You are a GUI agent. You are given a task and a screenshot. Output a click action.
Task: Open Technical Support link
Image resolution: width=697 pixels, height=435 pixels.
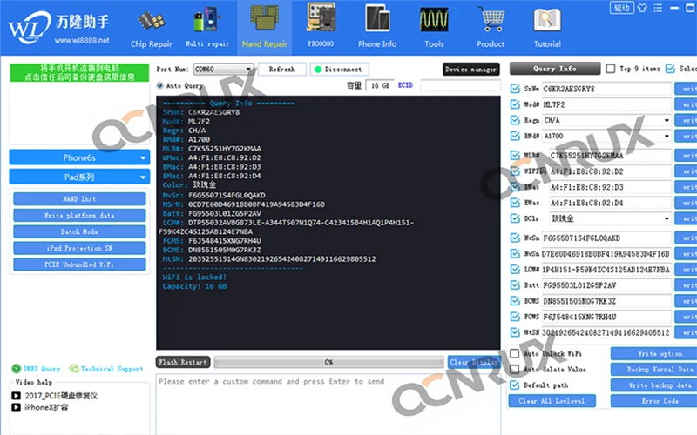106,368
